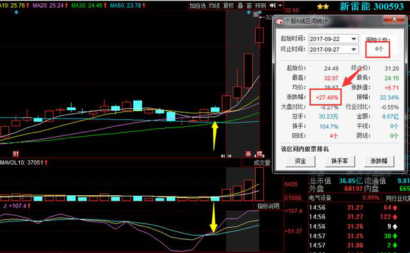The height and width of the screenshot is (253, 410).
Task: Toggle the 均线 moving average lines
Action: click(x=214, y=6)
